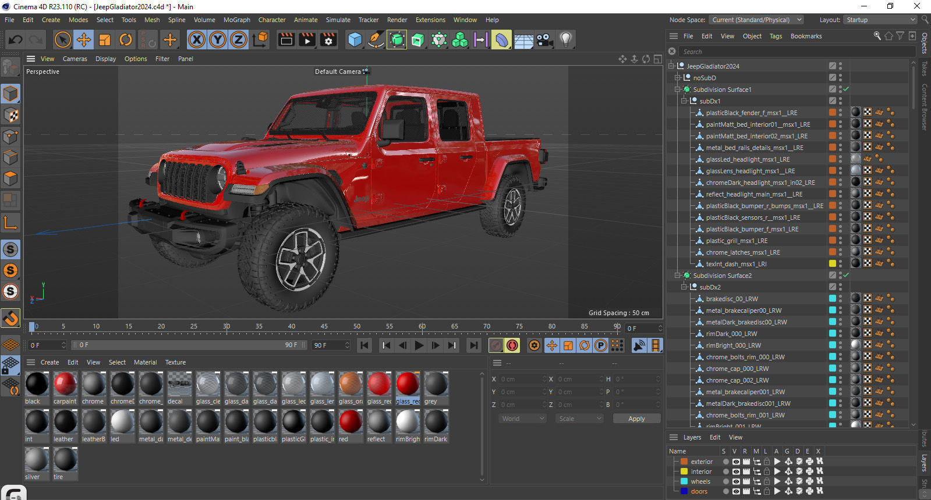Open Edit Render Settings
931x500 pixels.
[x=329, y=40]
